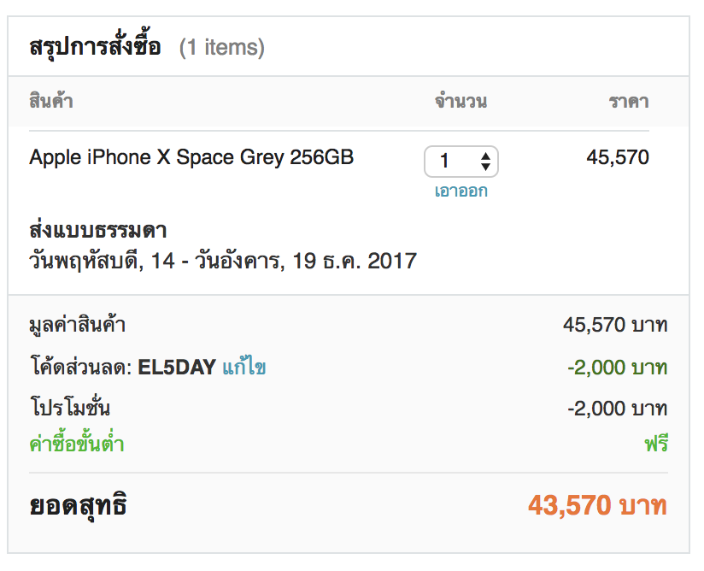Click the ยอดสุทธิ net total label
The image size is (704, 571).
(x=79, y=505)
